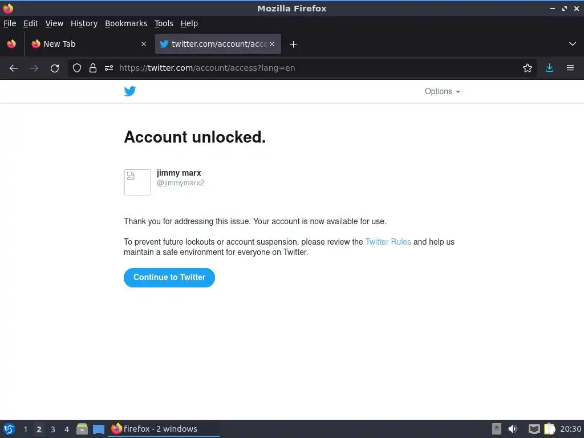Image resolution: width=584 pixels, height=438 pixels.
Task: Open the History menu
Action: [x=84, y=23]
